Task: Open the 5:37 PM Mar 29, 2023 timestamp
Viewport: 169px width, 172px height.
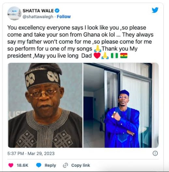Action: (x=31, y=154)
